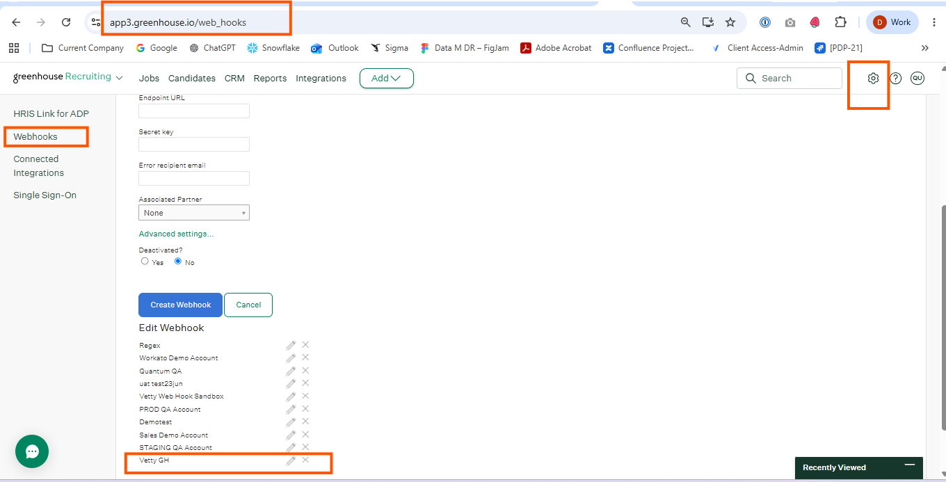Reload the browser page
This screenshot has width=946, height=482.
pos(66,22)
